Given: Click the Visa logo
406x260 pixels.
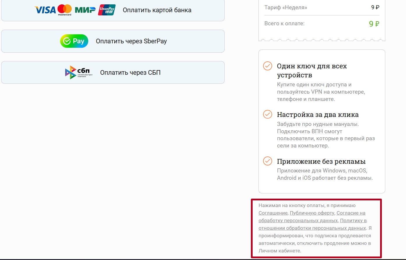Looking at the screenshot, I should coord(45,10).
